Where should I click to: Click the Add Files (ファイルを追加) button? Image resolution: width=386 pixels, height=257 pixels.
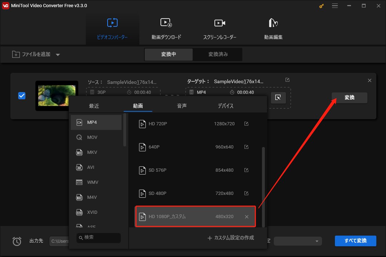coord(31,54)
